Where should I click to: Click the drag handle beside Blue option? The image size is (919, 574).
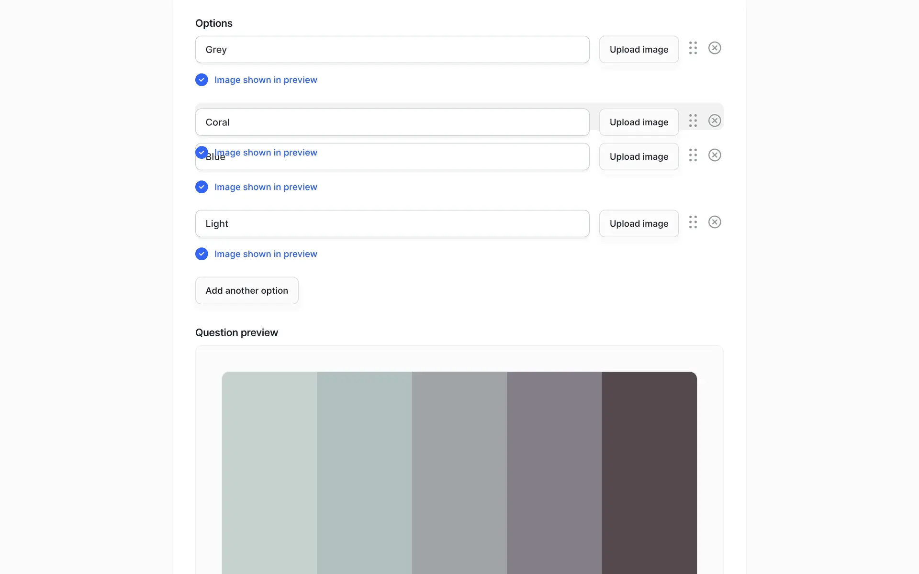[693, 155]
